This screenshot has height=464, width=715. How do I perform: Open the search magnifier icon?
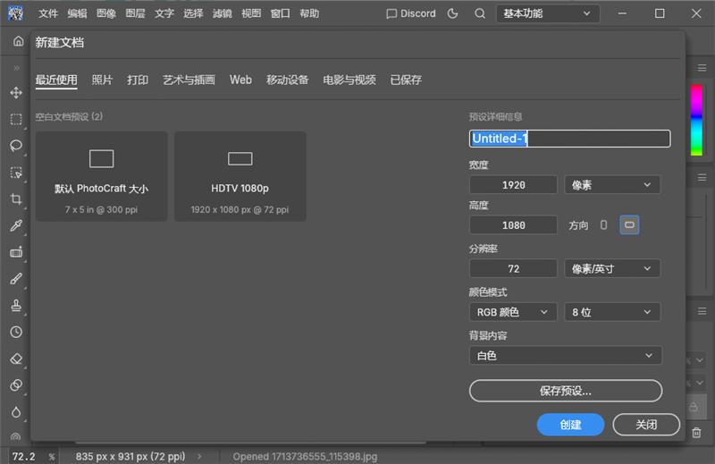point(480,13)
